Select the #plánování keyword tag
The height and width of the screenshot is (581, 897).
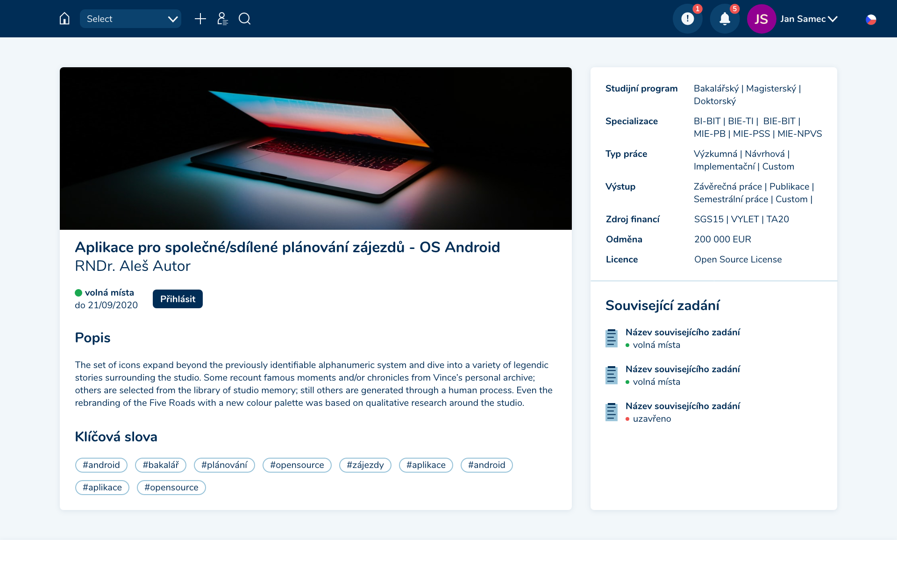(224, 465)
